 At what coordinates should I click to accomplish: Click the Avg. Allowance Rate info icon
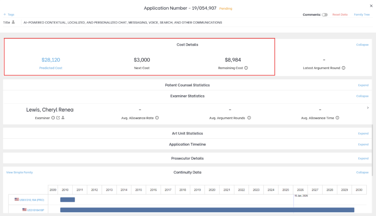(157, 118)
